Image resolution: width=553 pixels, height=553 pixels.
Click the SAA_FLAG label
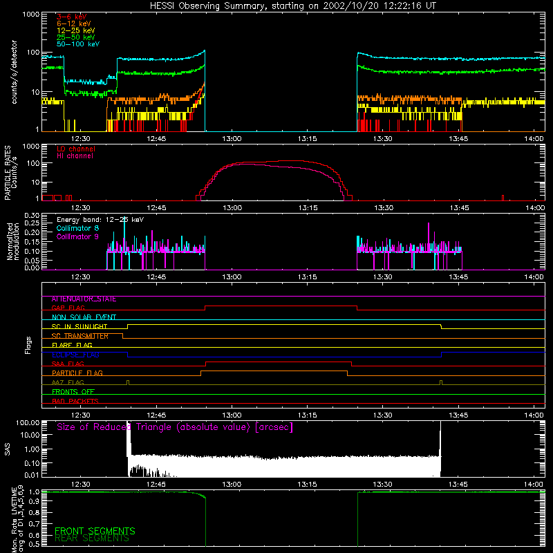(68, 364)
